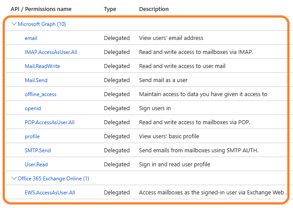Click Delegated type in the POP.AccessAsUser.All row
This screenshot has width=293, height=208.
click(117, 122)
